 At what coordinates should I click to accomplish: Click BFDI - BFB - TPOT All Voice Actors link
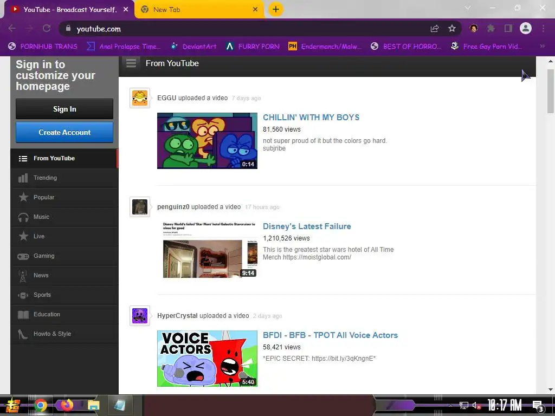coord(330,335)
